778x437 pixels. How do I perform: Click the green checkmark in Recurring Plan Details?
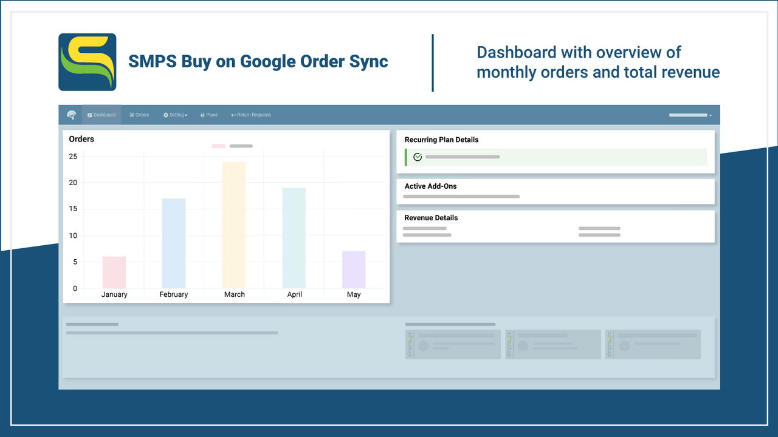click(x=417, y=157)
